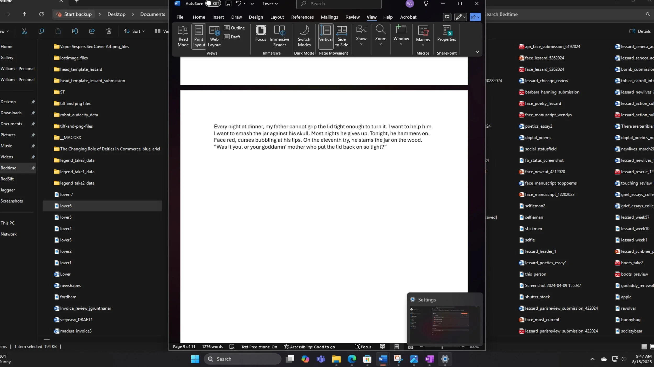Click Text Predictions: On status
Screen dimensions: 654x367
pyautogui.click(x=259, y=347)
